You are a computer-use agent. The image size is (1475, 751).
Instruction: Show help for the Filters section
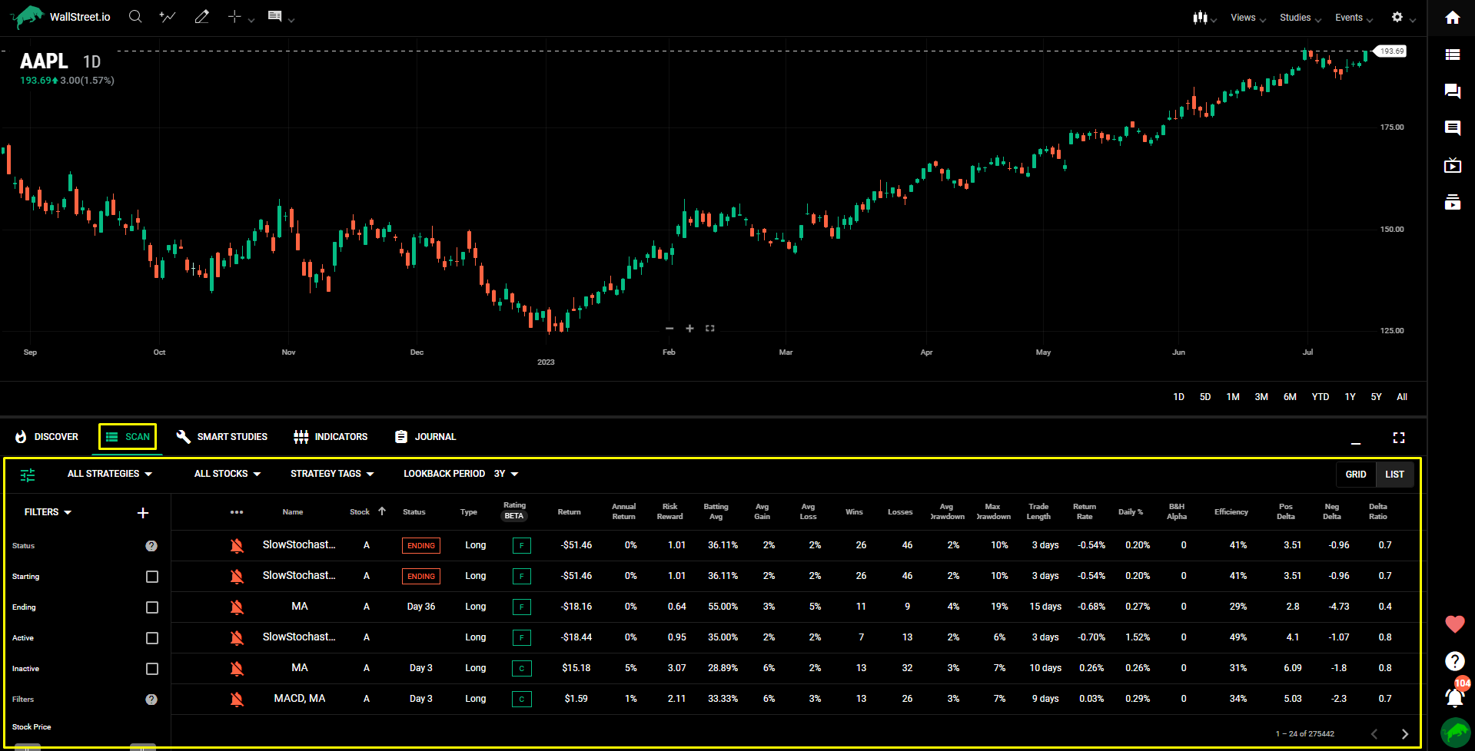(151, 700)
